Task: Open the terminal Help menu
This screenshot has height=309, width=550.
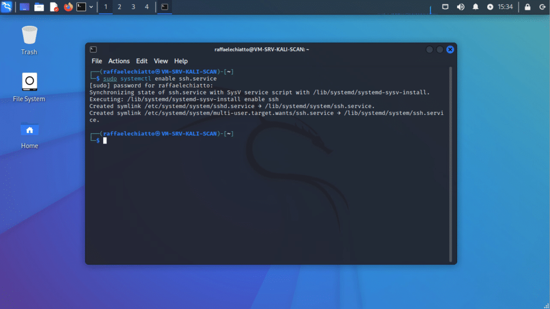Action: pyautogui.click(x=181, y=61)
